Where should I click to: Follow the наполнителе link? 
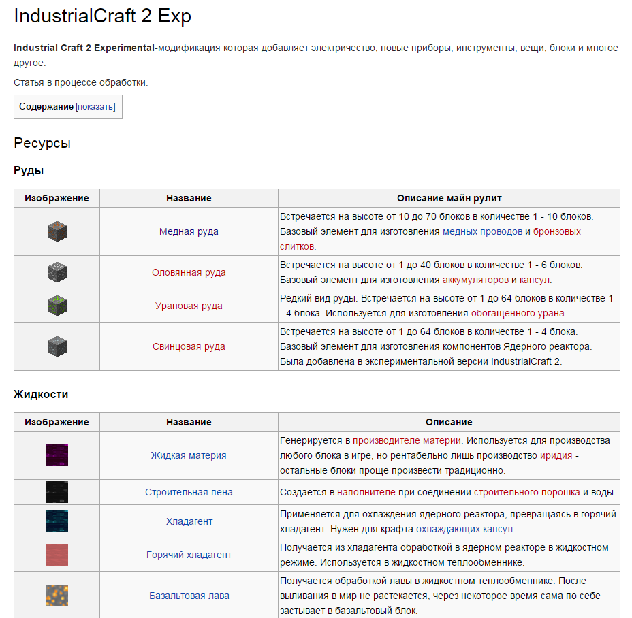pyautogui.click(x=366, y=492)
